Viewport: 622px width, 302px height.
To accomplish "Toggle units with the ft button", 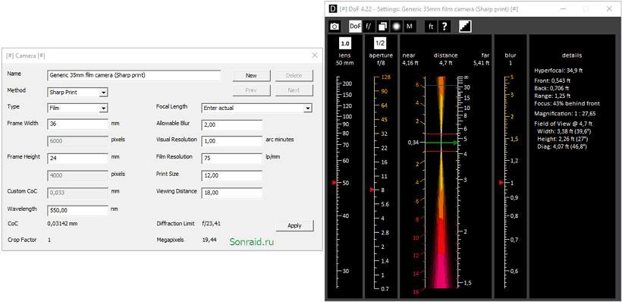I will [x=431, y=27].
